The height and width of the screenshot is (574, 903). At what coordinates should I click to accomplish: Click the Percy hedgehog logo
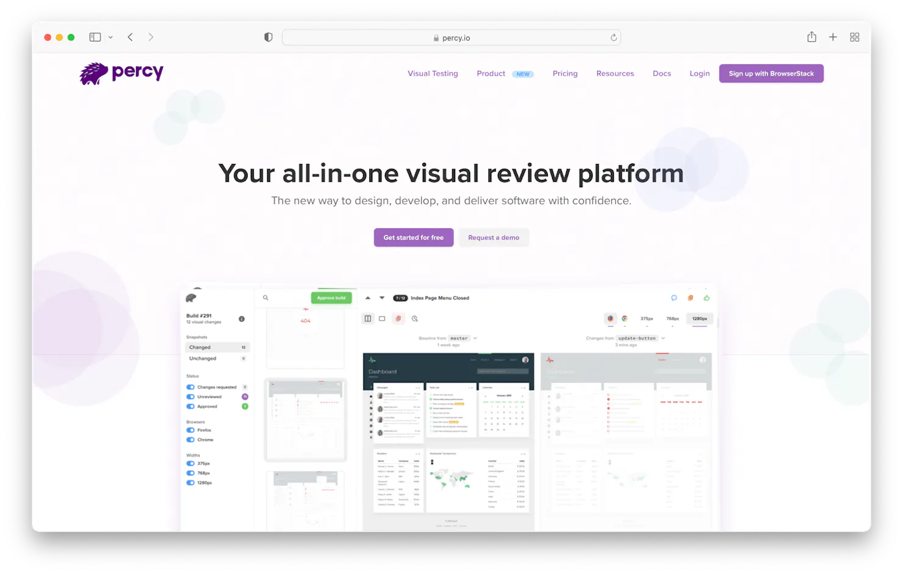point(122,73)
